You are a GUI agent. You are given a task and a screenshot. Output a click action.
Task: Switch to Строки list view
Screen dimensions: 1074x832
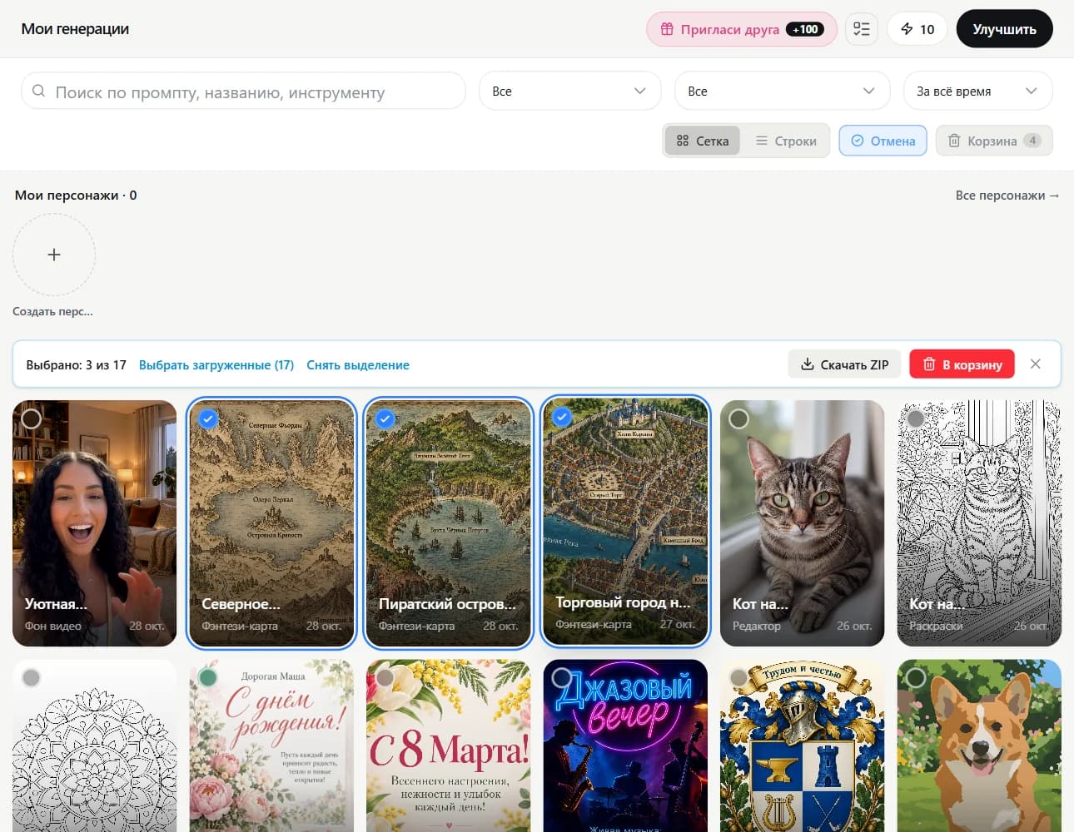pos(786,141)
